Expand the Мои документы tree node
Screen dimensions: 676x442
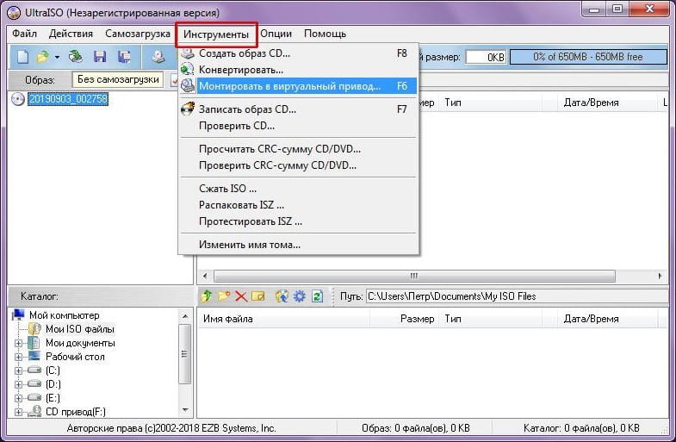pyautogui.click(x=19, y=343)
